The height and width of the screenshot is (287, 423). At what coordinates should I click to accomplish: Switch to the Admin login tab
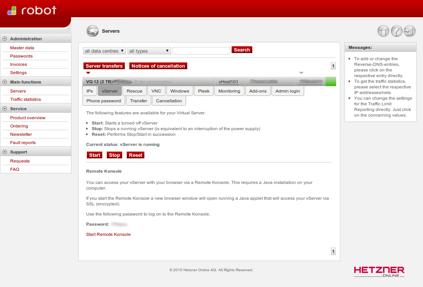point(288,91)
